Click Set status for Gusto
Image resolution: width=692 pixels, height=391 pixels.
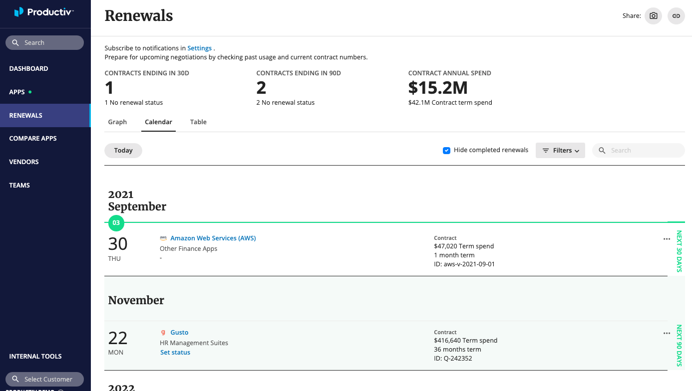[x=175, y=352]
